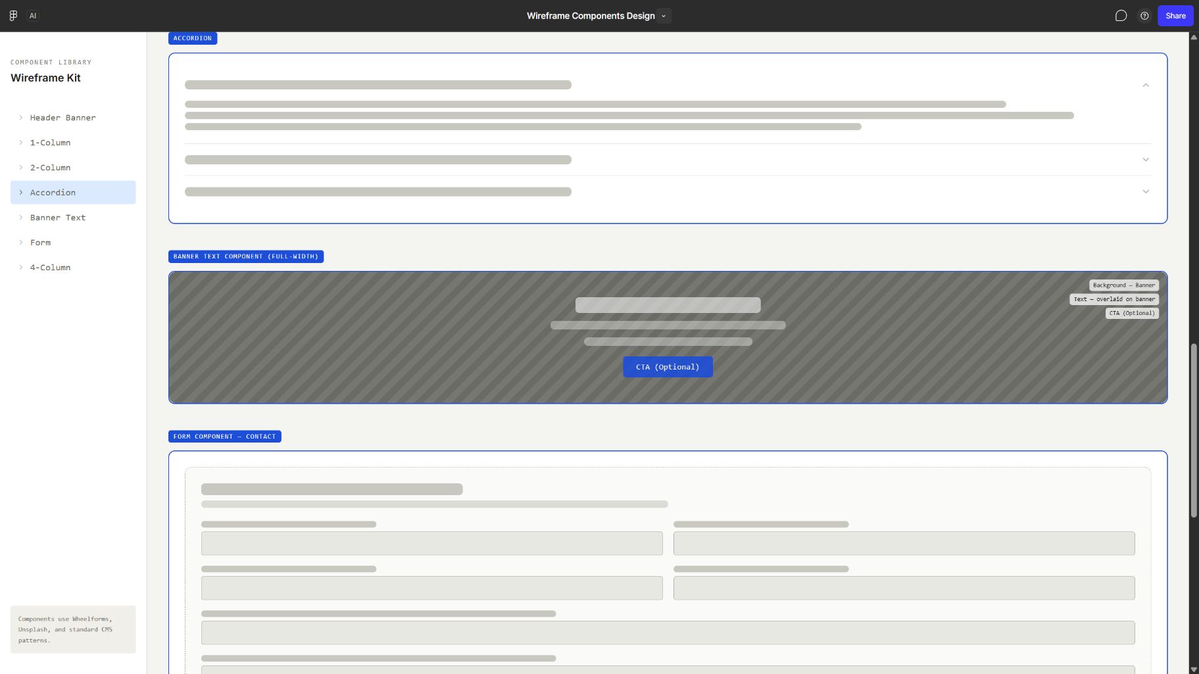Viewport: 1199px width, 674px height.
Task: Expand the 1-Column chevron
Action: click(x=21, y=143)
